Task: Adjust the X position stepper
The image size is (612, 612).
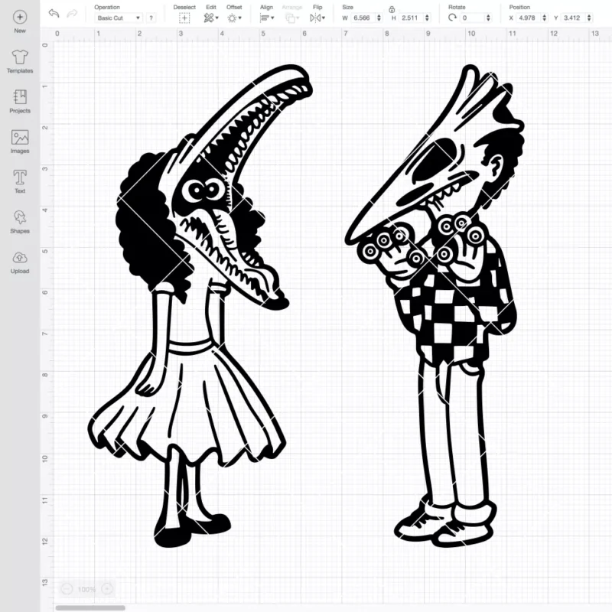Action: [x=545, y=18]
